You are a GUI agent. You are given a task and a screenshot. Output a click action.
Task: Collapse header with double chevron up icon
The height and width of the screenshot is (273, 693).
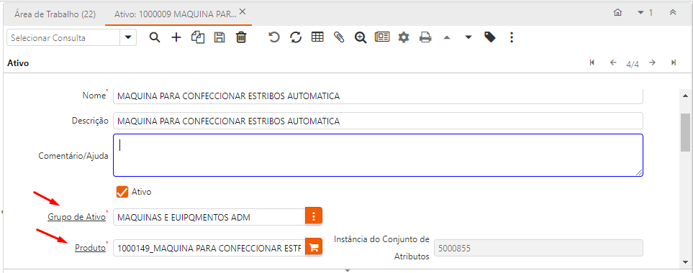point(673,13)
